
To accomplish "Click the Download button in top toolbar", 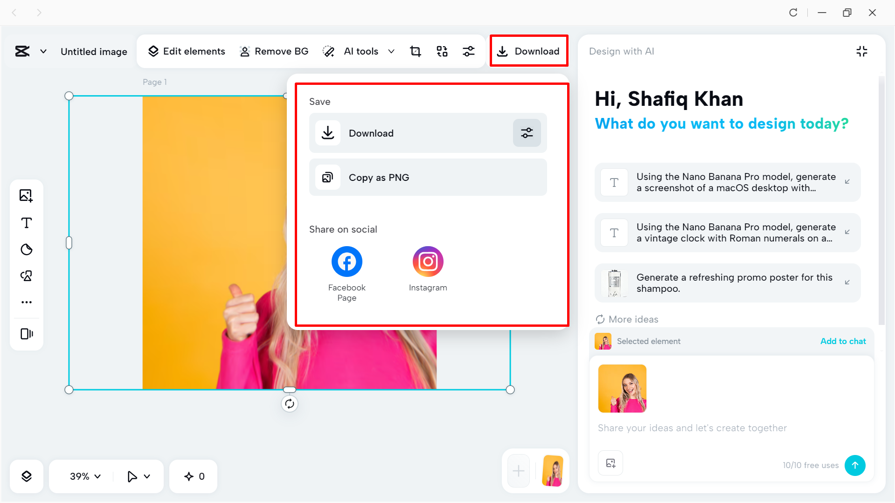I will pyautogui.click(x=528, y=51).
